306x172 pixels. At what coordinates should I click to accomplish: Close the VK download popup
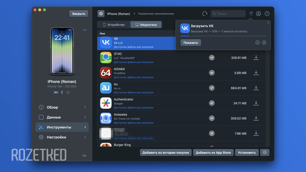tap(268, 23)
